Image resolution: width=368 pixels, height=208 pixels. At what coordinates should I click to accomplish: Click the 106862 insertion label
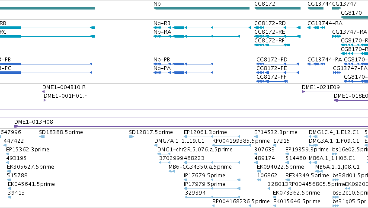point(267,176)
